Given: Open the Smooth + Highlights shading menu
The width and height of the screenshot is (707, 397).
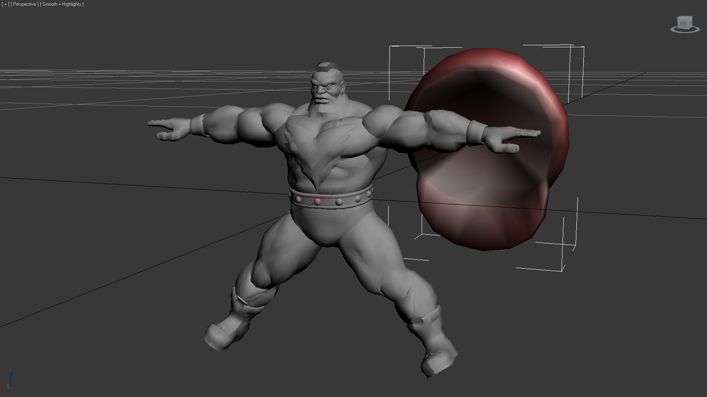Looking at the screenshot, I should 61,4.
